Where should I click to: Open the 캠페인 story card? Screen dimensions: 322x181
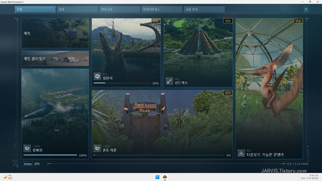pyautogui.click(x=55, y=114)
